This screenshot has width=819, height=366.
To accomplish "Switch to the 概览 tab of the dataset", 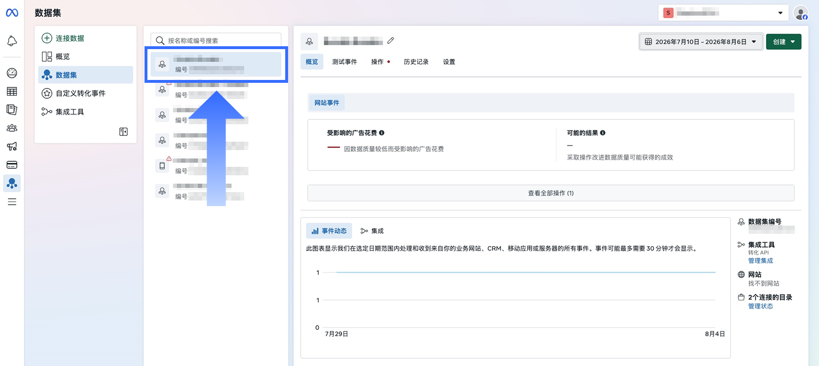I will 312,62.
